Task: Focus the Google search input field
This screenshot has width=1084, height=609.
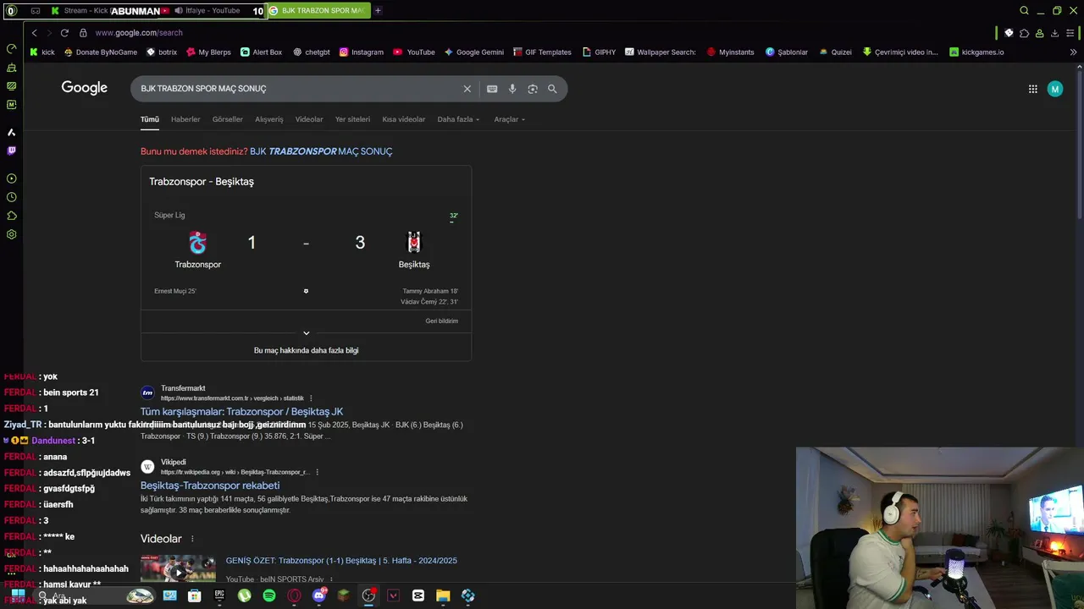Action: click(x=296, y=89)
